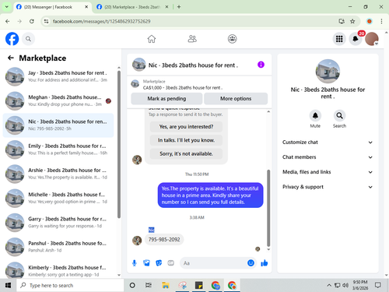Click the Windows taskbar search box
Viewport: 389px width, 292px height.
pos(70,286)
